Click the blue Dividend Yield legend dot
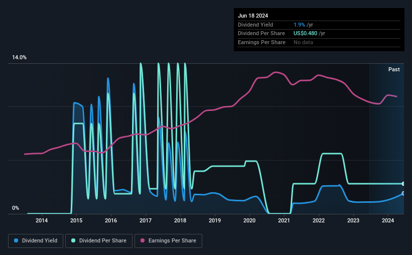 click(x=16, y=240)
